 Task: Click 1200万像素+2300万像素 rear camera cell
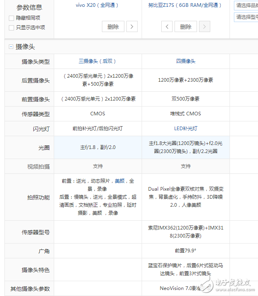tap(185, 80)
